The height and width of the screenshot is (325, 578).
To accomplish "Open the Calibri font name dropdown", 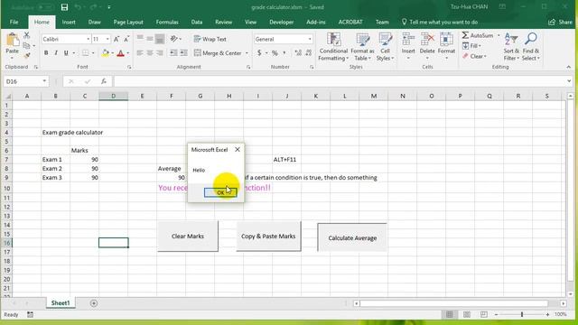I will coord(89,39).
